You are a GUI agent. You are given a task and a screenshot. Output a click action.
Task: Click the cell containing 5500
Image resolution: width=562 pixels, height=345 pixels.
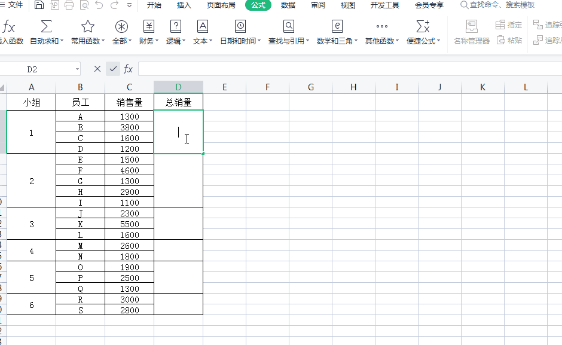pyautogui.click(x=129, y=224)
